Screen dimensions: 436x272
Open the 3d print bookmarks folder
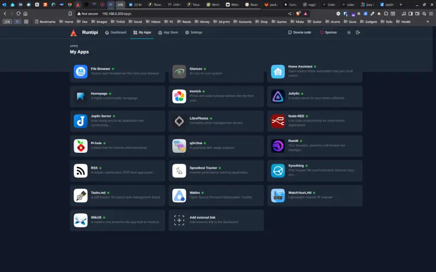tap(221, 22)
